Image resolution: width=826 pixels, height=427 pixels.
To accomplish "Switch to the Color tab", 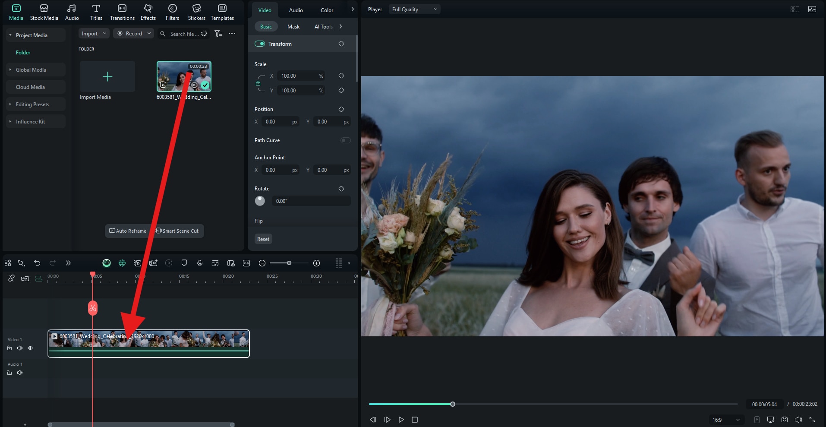I will 327,9.
